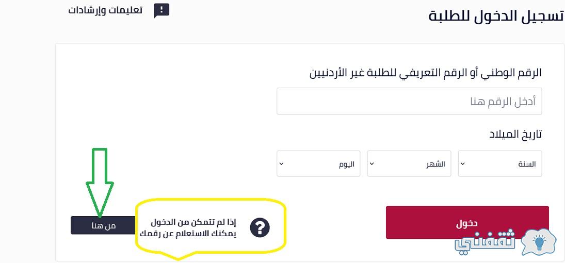
Task: Open the السنة birth year dropdown
Action: coord(500,163)
